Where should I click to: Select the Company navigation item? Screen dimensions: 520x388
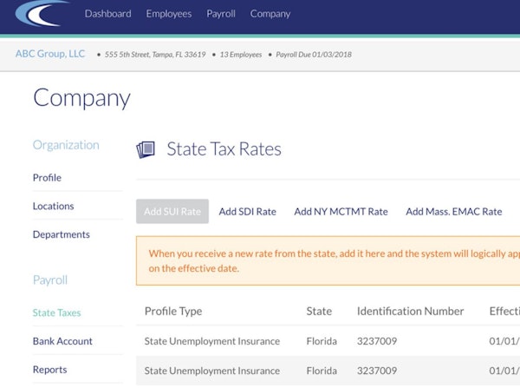click(270, 14)
